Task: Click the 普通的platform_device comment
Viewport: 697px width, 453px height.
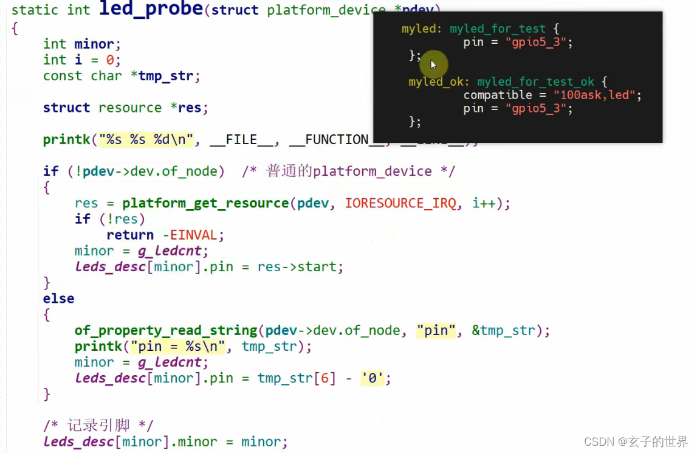Action: point(349,171)
